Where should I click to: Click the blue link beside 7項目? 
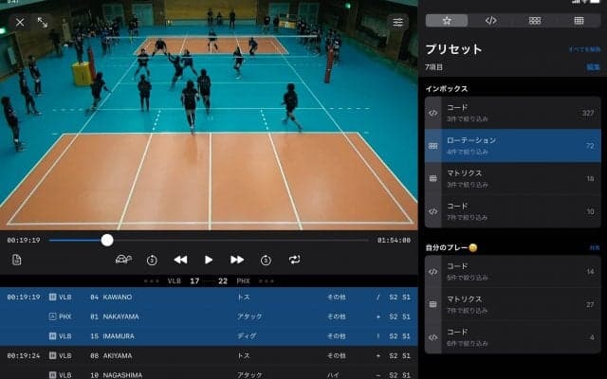coord(594,67)
